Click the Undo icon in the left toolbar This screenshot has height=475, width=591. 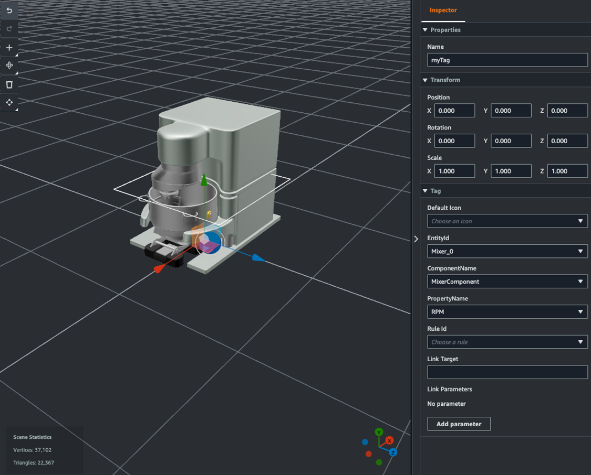coord(9,10)
